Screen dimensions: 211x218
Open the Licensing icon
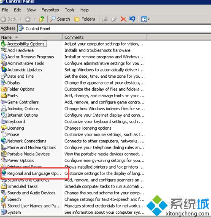3,128
